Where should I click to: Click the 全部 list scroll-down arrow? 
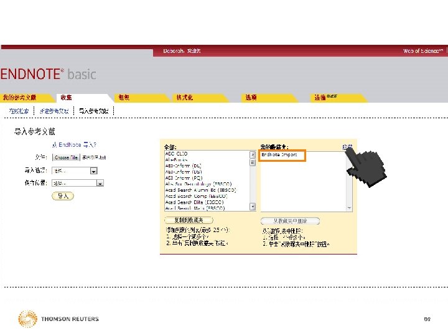point(253,207)
